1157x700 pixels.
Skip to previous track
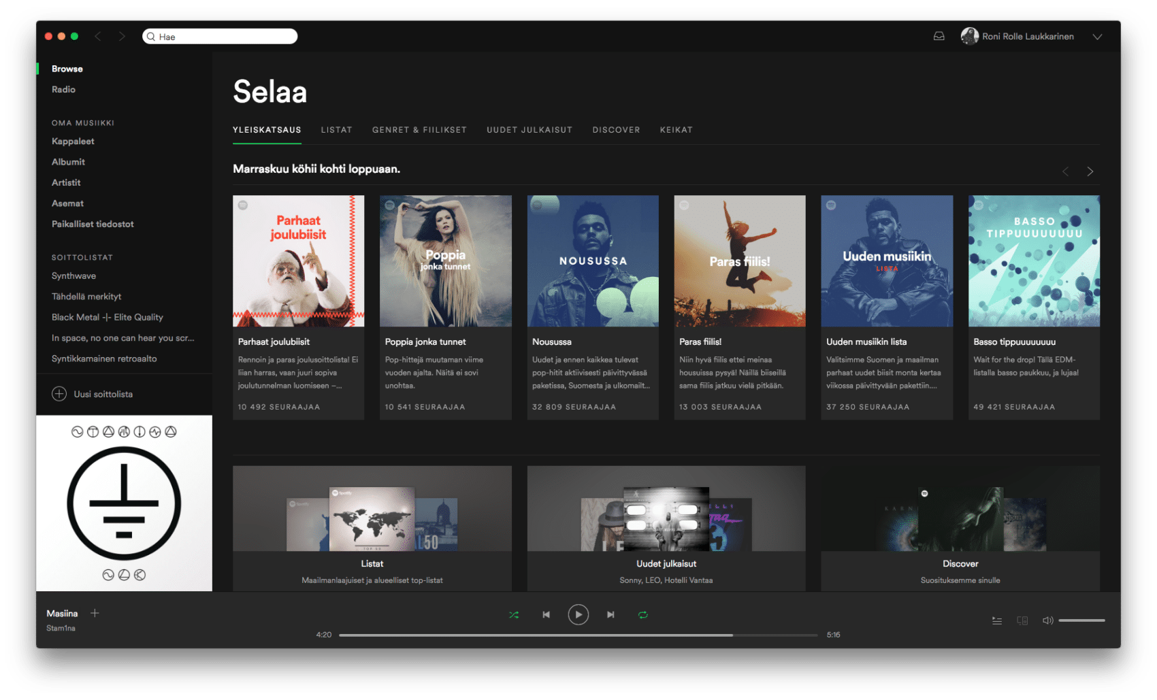pyautogui.click(x=546, y=614)
